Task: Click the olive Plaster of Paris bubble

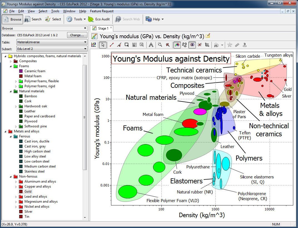Action: click(x=225, y=104)
